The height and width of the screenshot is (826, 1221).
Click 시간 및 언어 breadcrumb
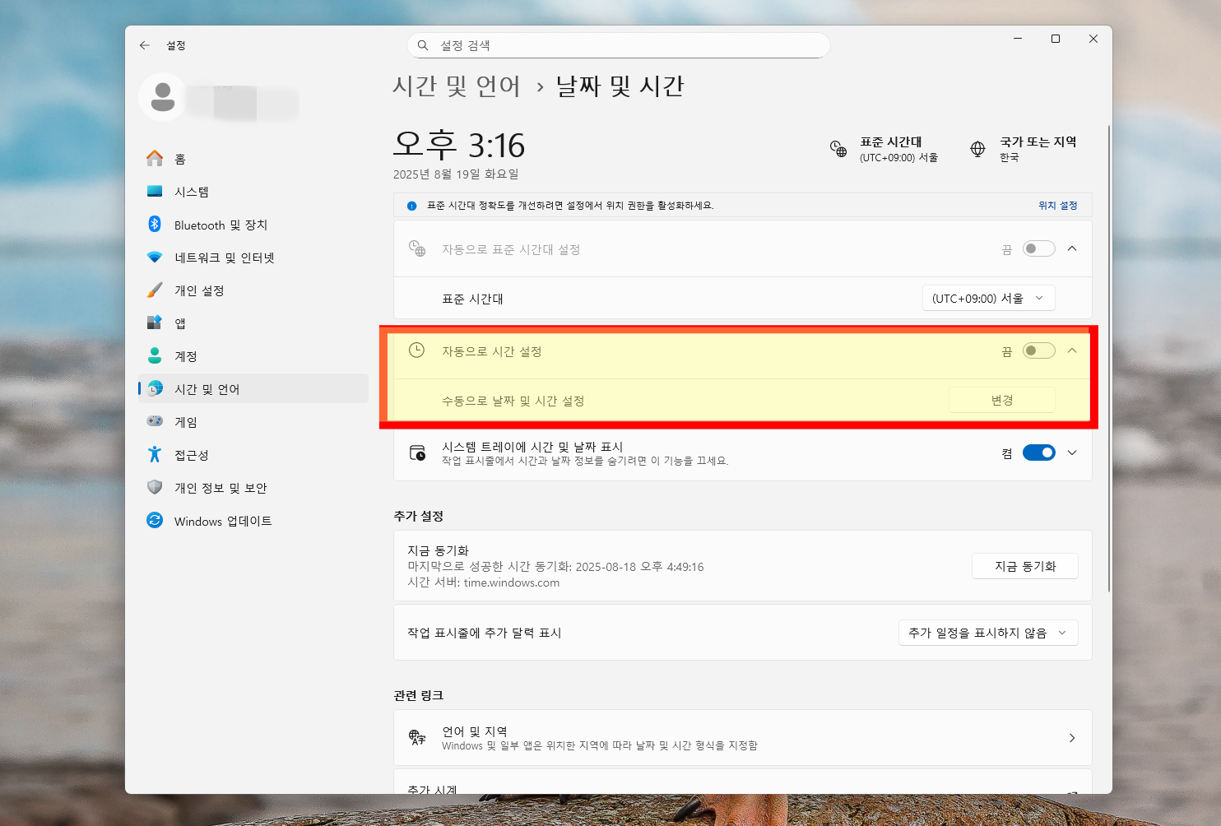(x=457, y=86)
